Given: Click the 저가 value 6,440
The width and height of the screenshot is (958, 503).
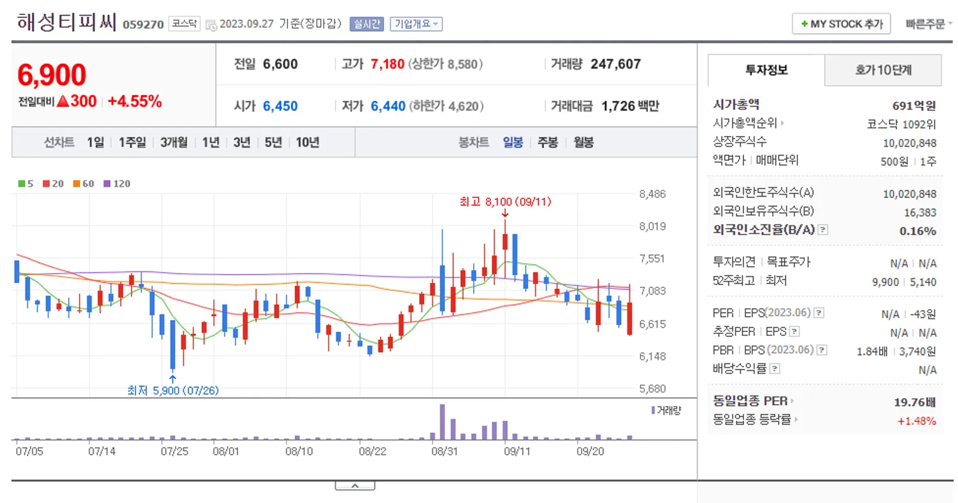Looking at the screenshot, I should point(388,106).
